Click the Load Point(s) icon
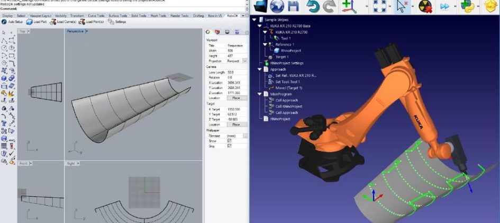 pos(91,22)
